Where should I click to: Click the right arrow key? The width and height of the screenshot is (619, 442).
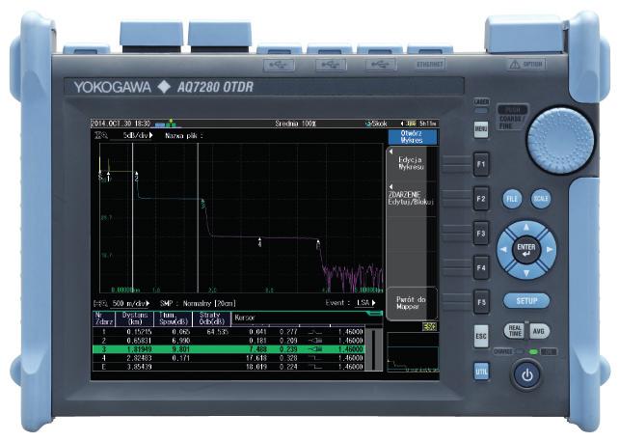(550, 250)
